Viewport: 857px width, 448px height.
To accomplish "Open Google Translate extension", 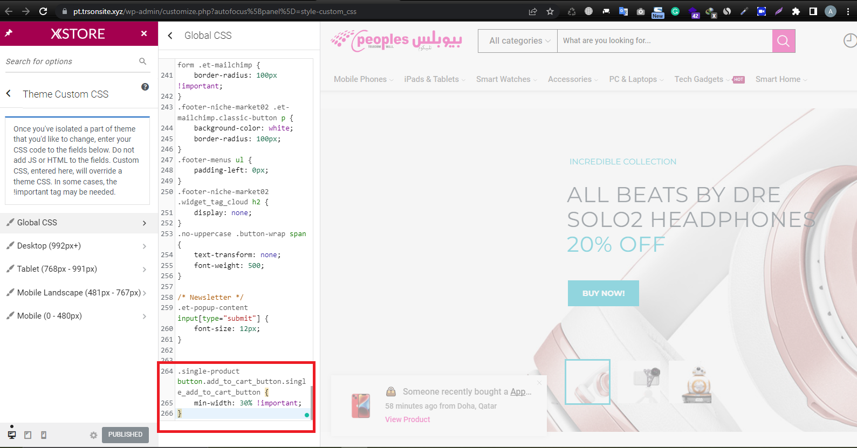I will coord(623,11).
